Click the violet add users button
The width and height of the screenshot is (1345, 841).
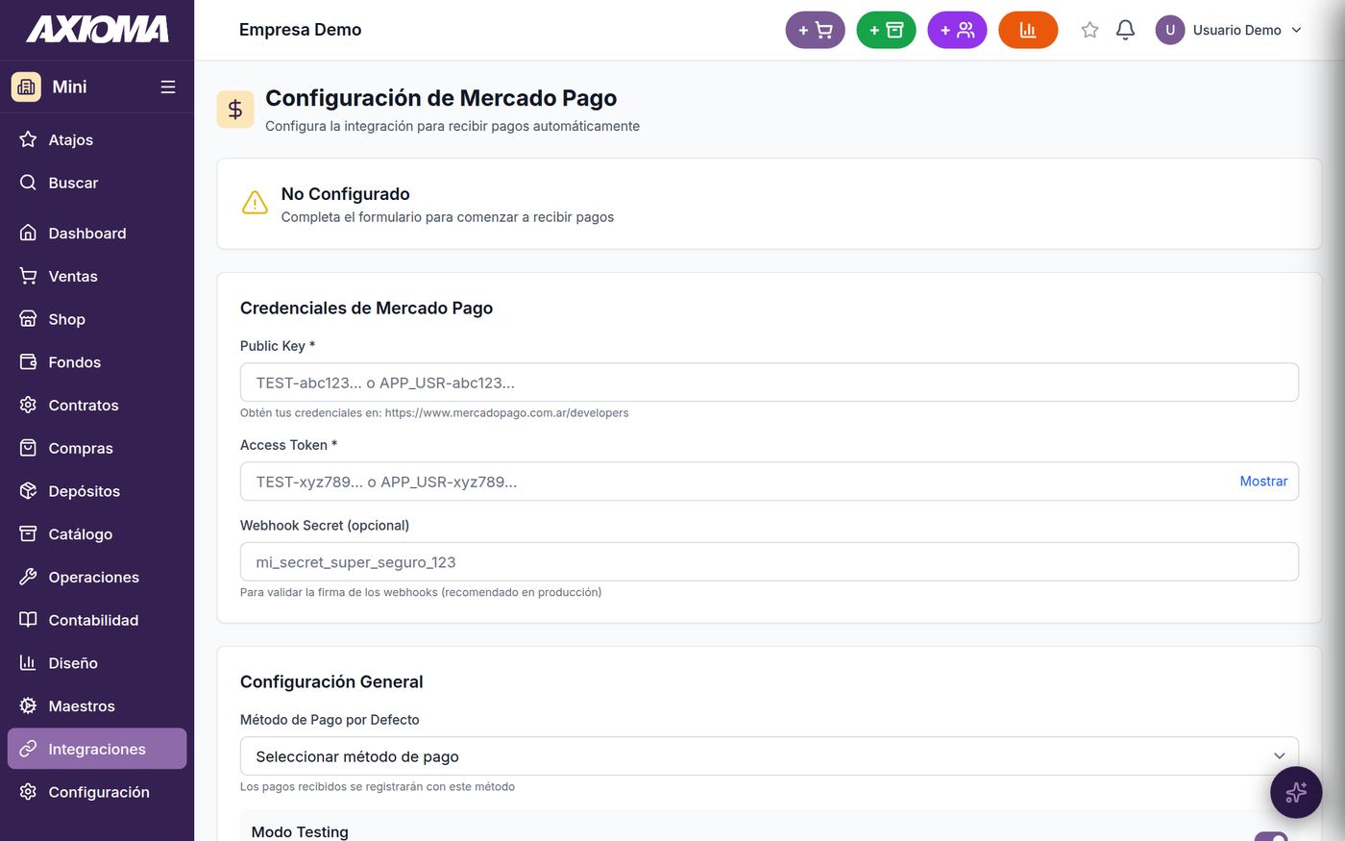point(957,30)
